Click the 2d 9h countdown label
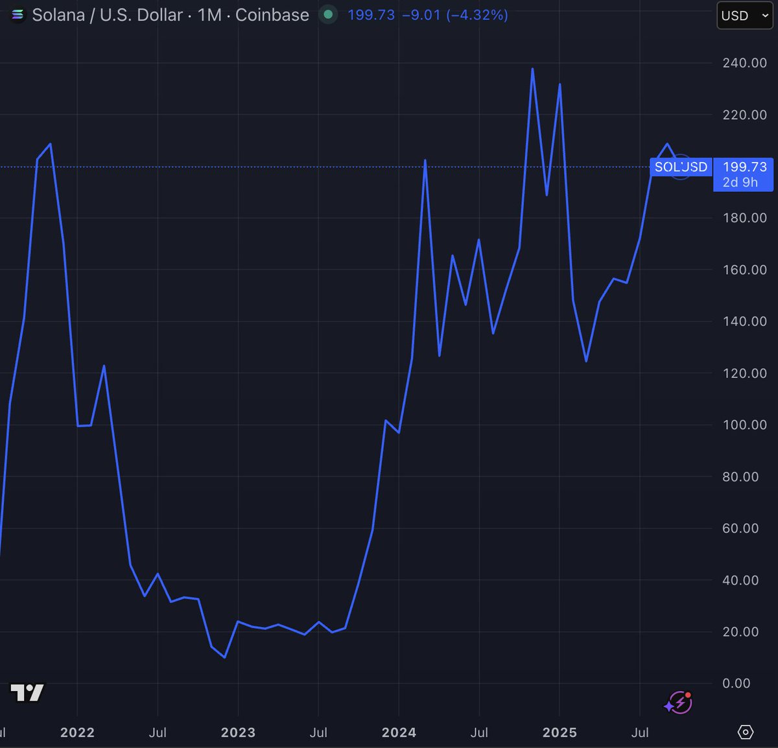 [x=740, y=183]
